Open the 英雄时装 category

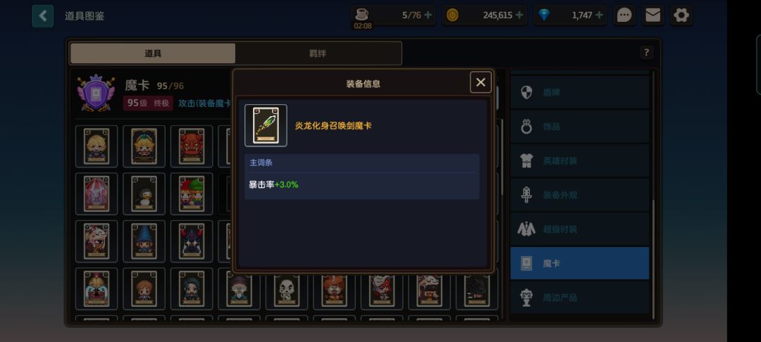click(x=579, y=161)
